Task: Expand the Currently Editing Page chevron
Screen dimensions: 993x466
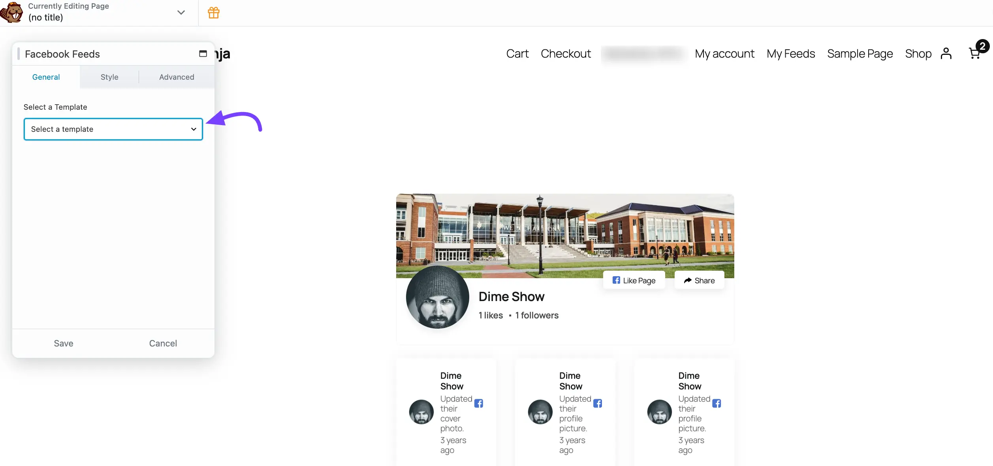Action: [181, 13]
